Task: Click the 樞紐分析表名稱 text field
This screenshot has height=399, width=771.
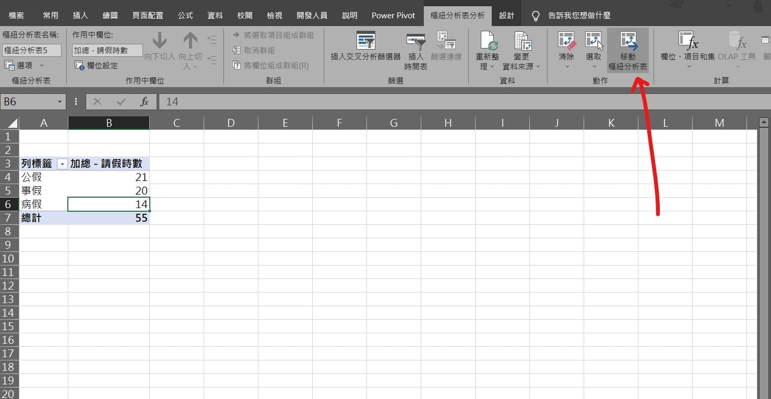Action: click(31, 51)
